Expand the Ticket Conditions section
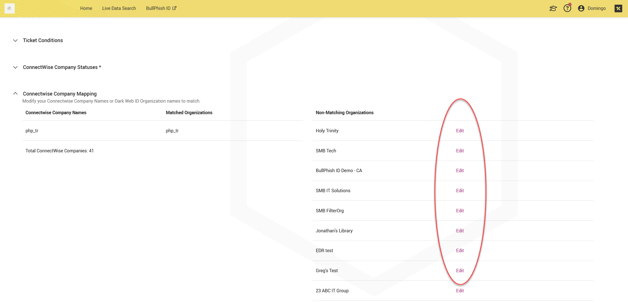The height and width of the screenshot is (305, 628). 16,40
